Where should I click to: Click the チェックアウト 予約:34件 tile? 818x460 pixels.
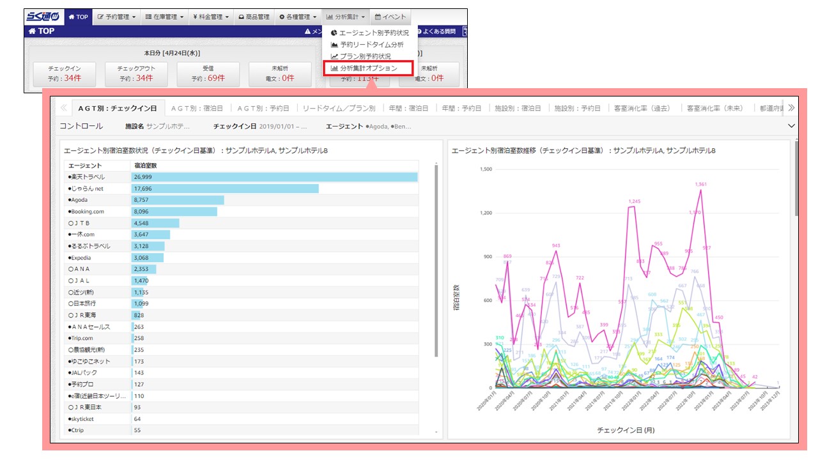coord(136,74)
